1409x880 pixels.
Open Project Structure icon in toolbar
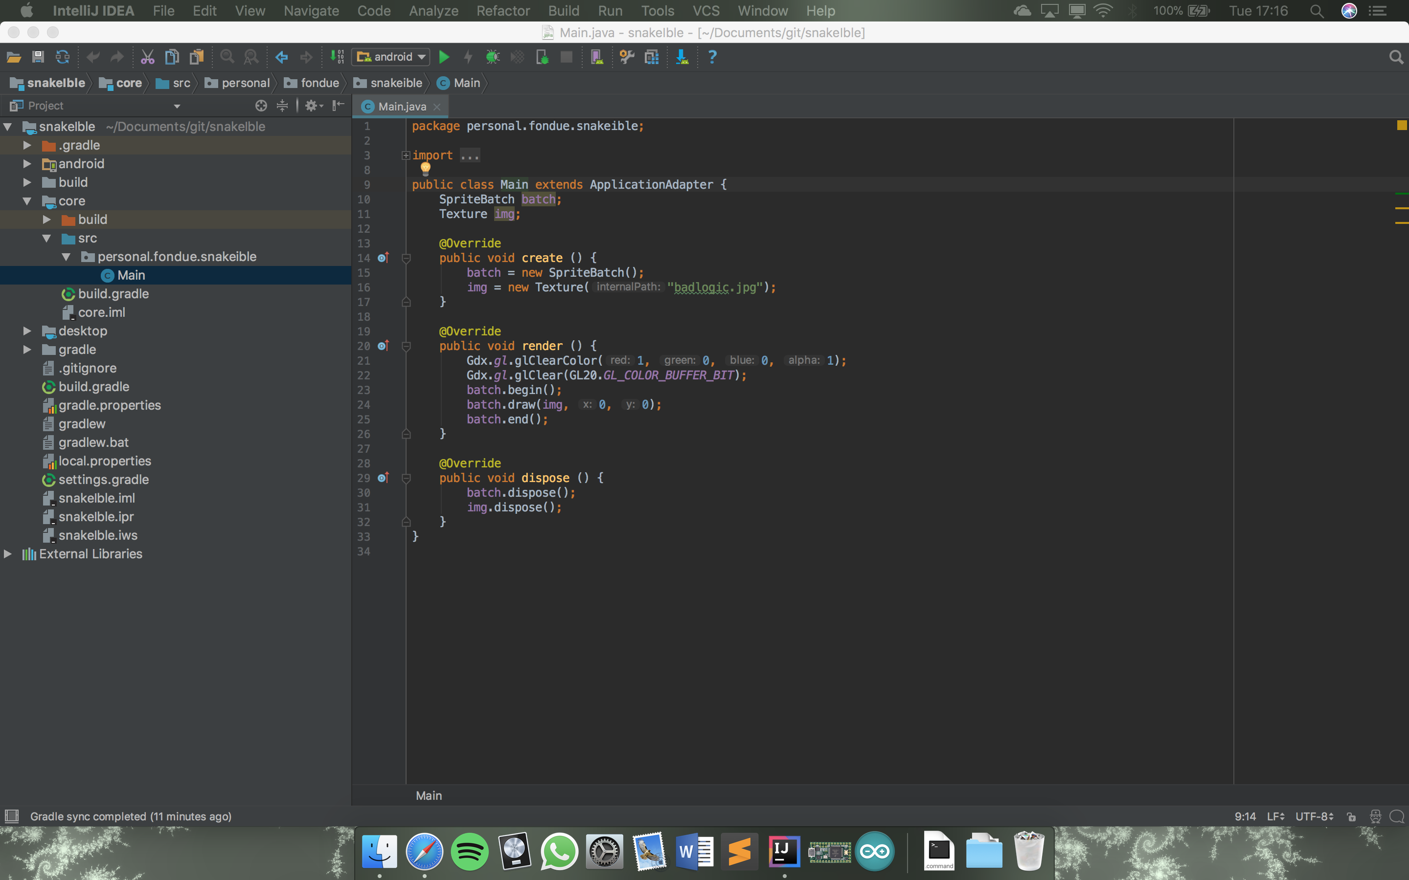[x=652, y=56]
